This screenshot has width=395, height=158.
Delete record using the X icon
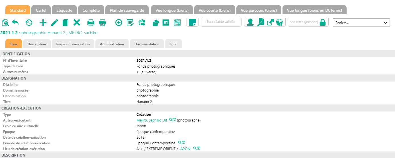coord(77,22)
